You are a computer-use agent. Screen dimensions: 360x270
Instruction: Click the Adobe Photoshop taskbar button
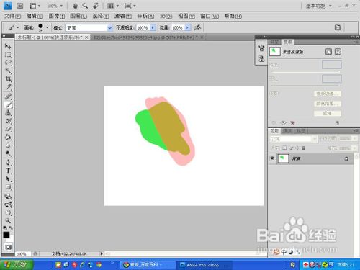click(204, 265)
